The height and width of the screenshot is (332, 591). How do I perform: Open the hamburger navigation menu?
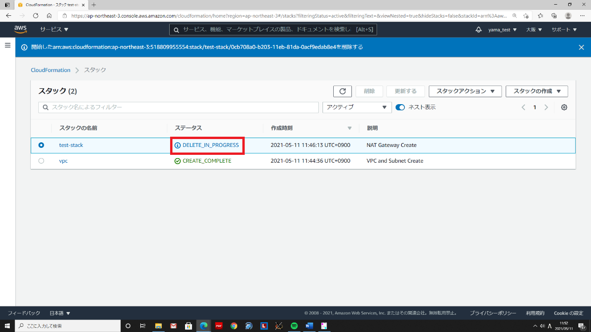pyautogui.click(x=7, y=45)
